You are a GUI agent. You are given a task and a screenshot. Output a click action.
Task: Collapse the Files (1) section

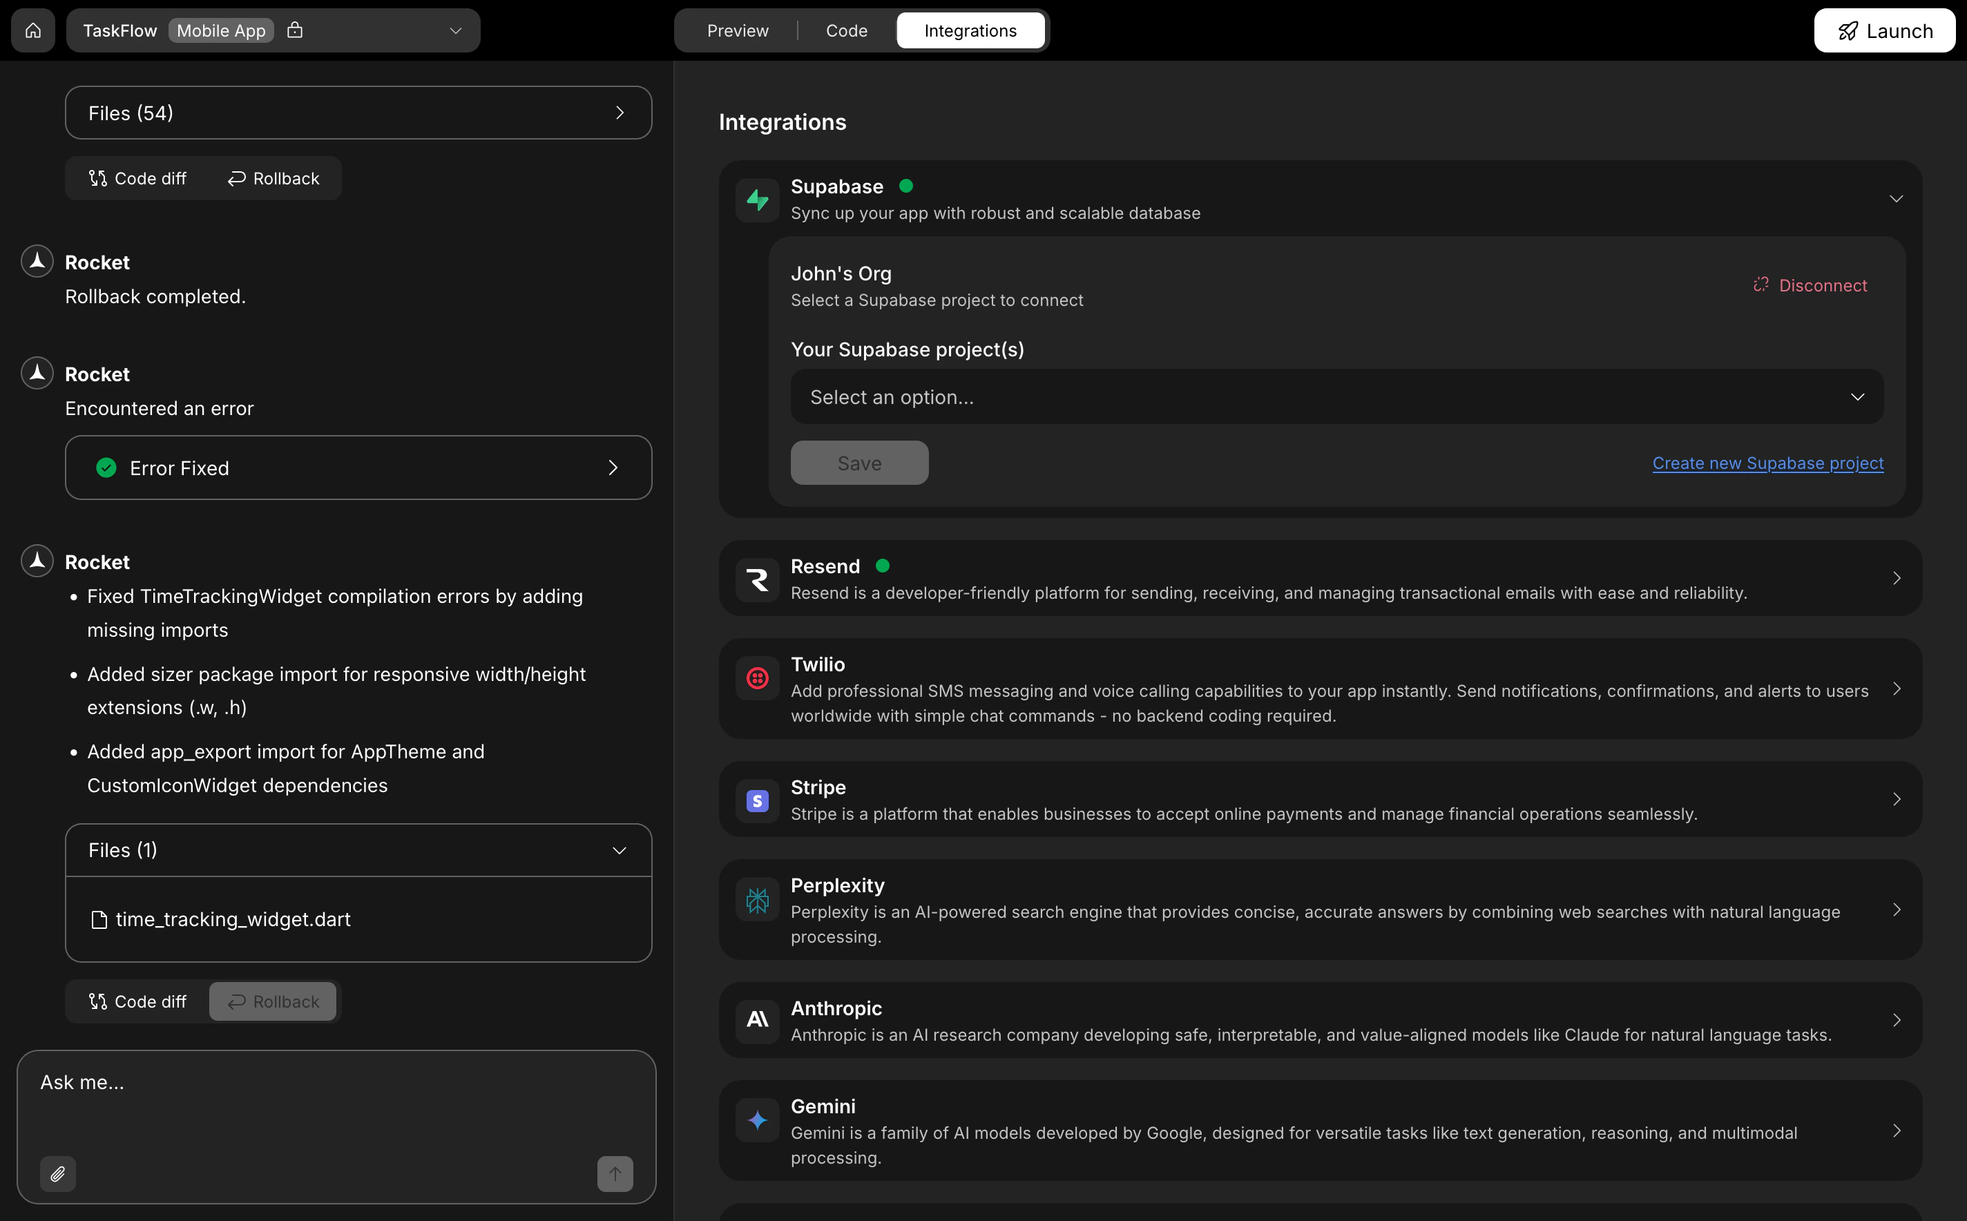click(620, 850)
